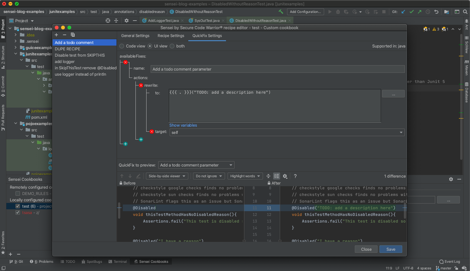
Task: Click the duplicate recipe copy icon
Action: (73, 35)
